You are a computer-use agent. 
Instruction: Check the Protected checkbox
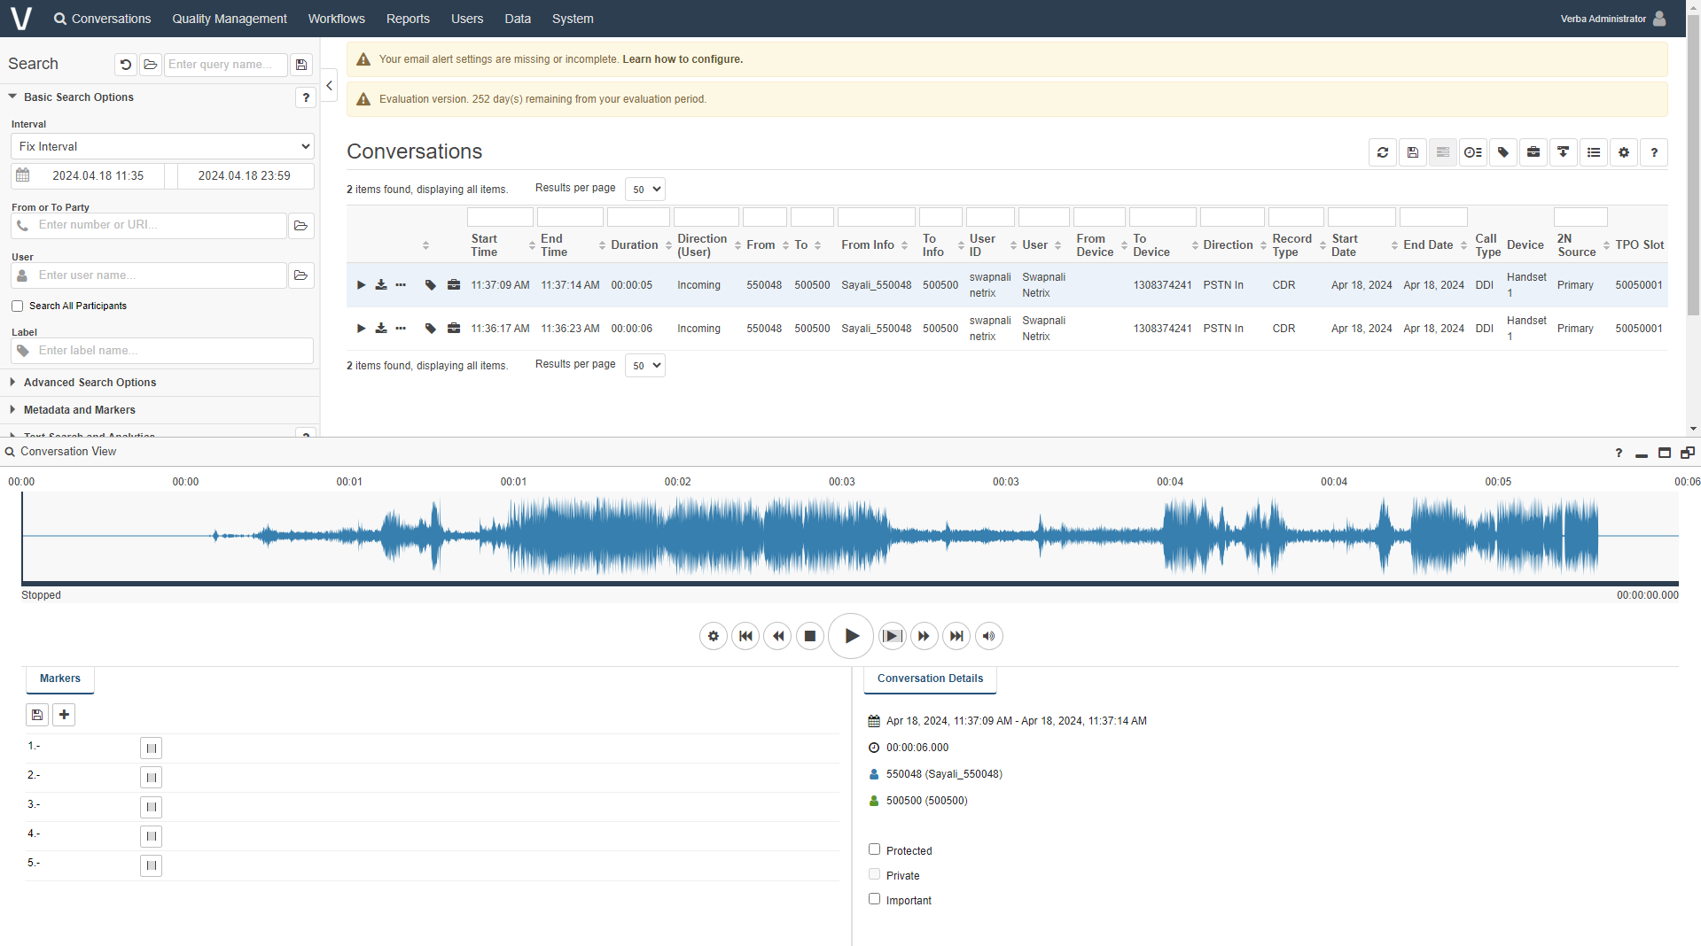pos(875,849)
